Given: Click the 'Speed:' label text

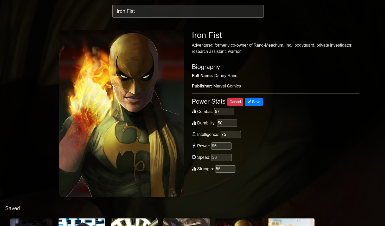Looking at the screenshot, I should (x=204, y=157).
